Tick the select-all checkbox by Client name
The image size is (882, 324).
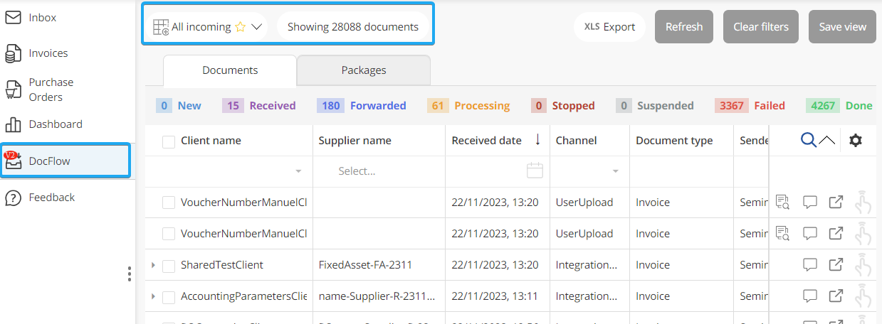169,141
